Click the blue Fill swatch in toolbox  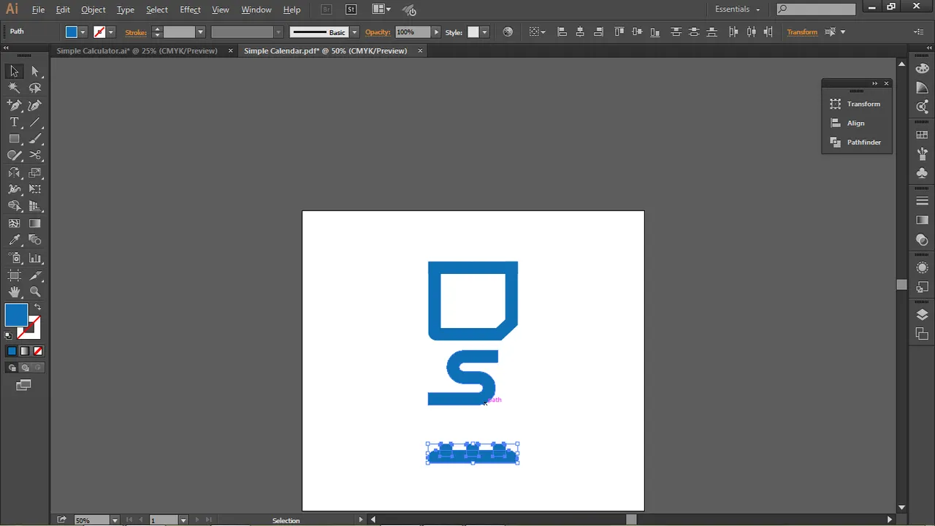tap(16, 316)
